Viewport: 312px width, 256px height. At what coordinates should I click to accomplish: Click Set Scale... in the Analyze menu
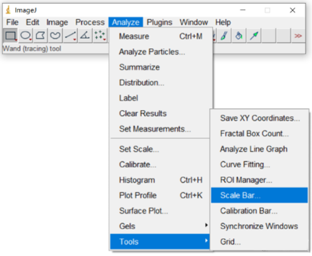click(139, 149)
